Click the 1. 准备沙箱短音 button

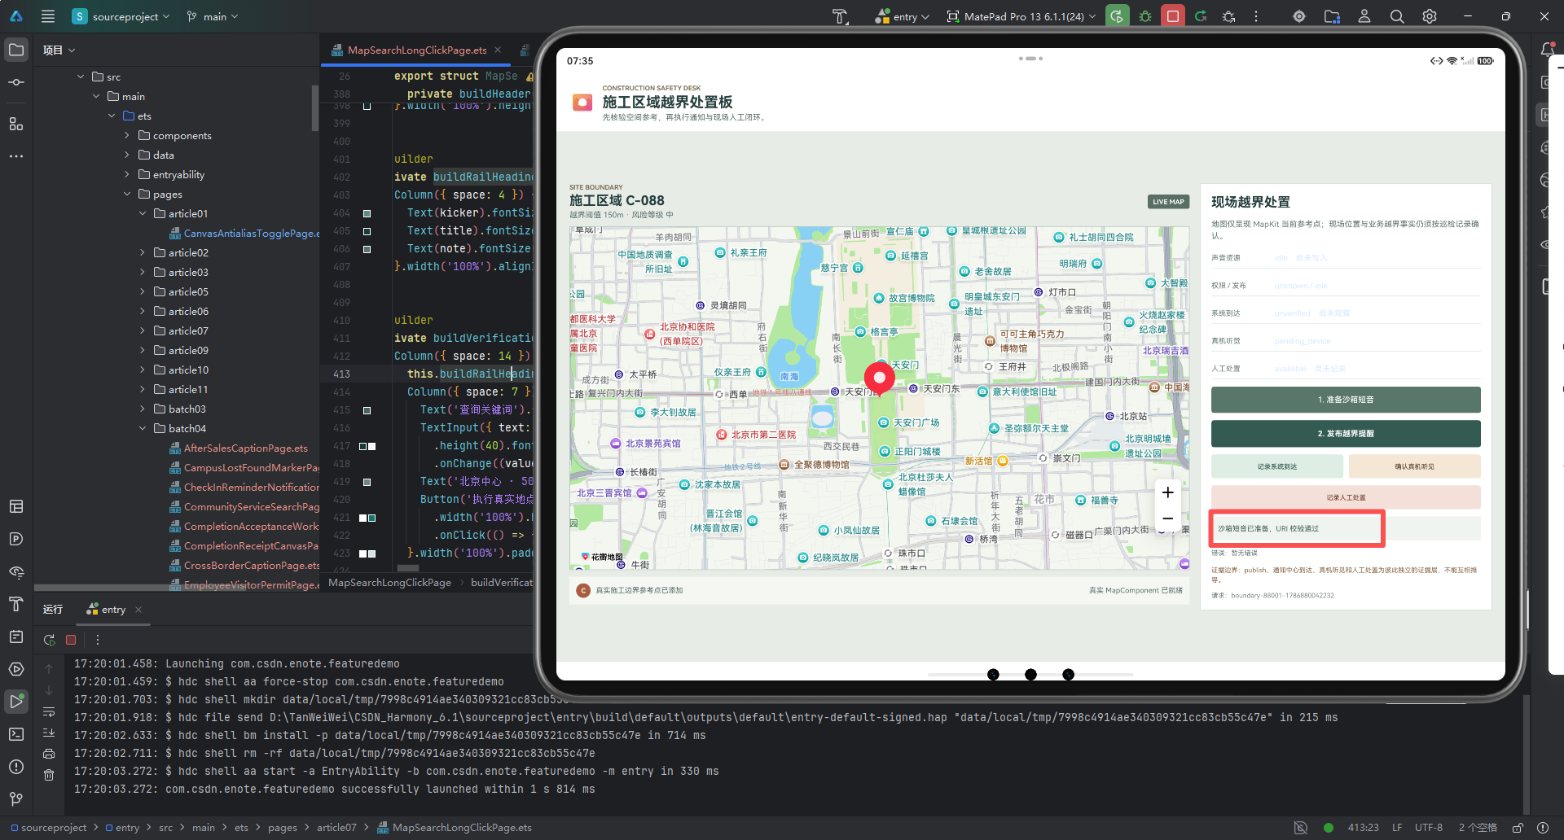click(1346, 400)
